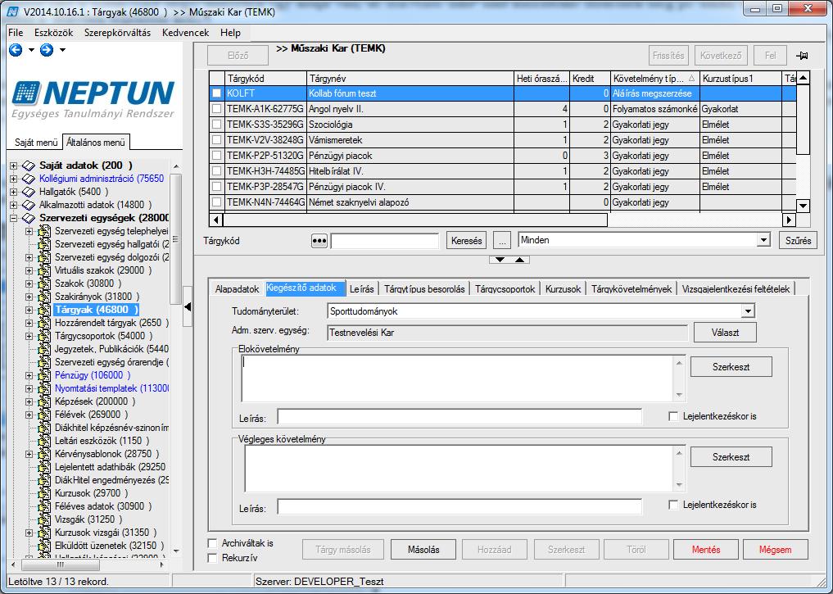Toggle Lejelentkezéskor is under Végleges követelmény
The image size is (833, 594).
[x=673, y=505]
